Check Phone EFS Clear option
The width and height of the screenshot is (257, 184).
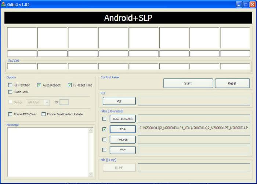(x=10, y=114)
